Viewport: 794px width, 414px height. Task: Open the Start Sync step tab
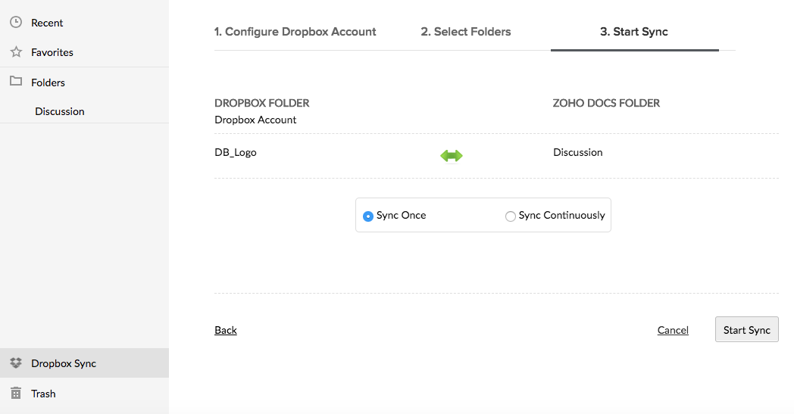click(634, 31)
